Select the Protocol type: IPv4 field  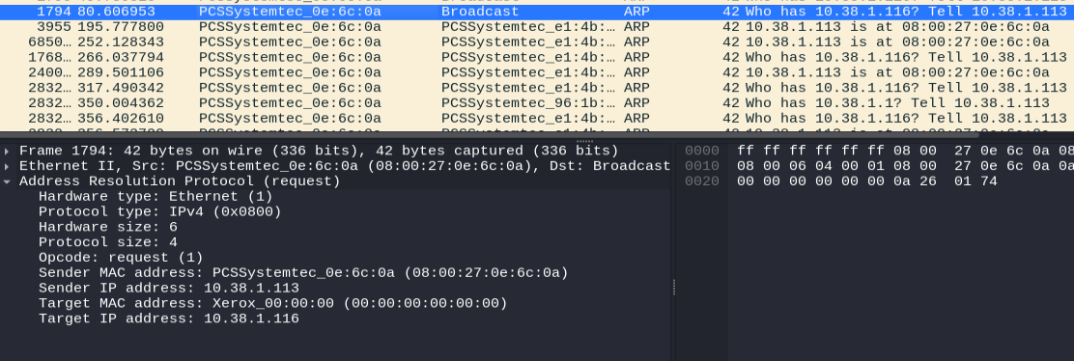click(336, 211)
